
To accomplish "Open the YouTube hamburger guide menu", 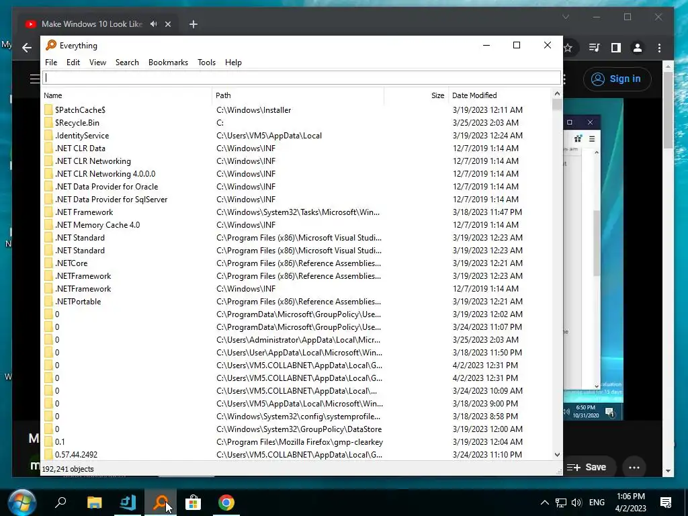I will pos(35,79).
